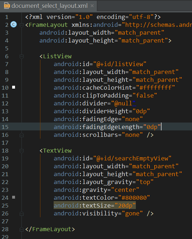The width and height of the screenshot is (192, 239).
Task: Click the @+id/listView attribute value
Action: click(x=120, y=64)
